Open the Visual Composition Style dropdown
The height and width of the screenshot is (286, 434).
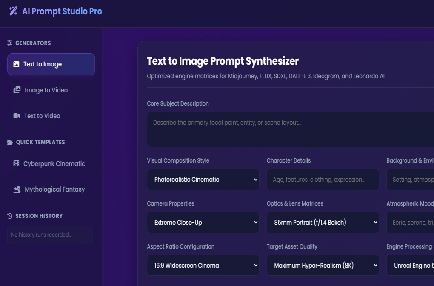(x=203, y=180)
